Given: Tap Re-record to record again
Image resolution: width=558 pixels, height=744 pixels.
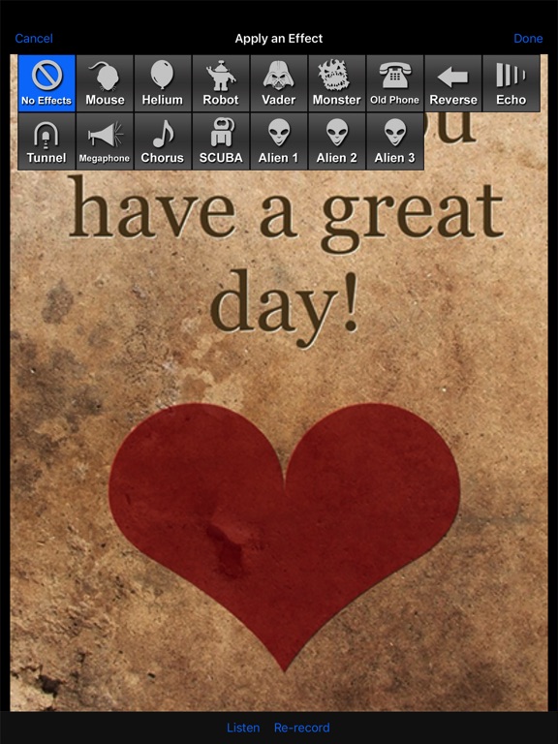Looking at the screenshot, I should click(302, 728).
